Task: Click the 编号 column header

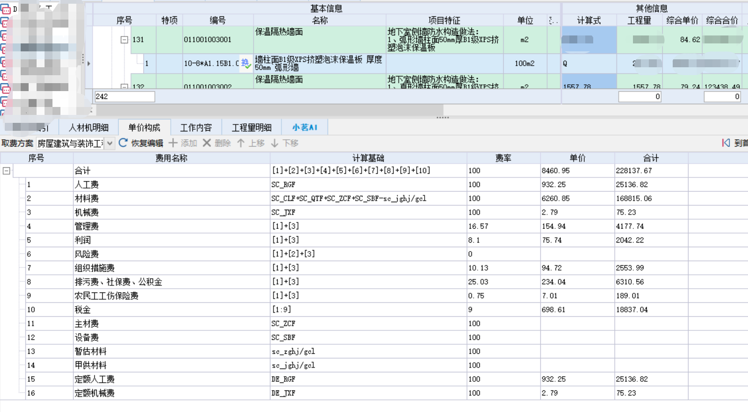Action: point(217,20)
